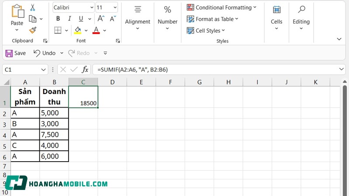Click cell containing 5,000
Image resolution: width=349 pixels, height=196 pixels.
click(54, 113)
